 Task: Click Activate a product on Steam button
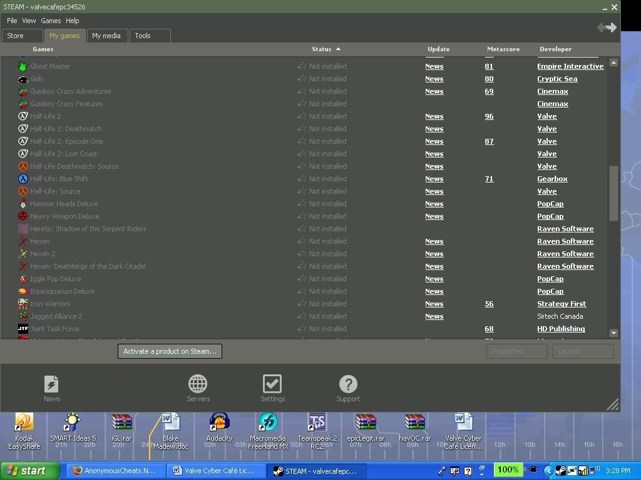click(170, 351)
